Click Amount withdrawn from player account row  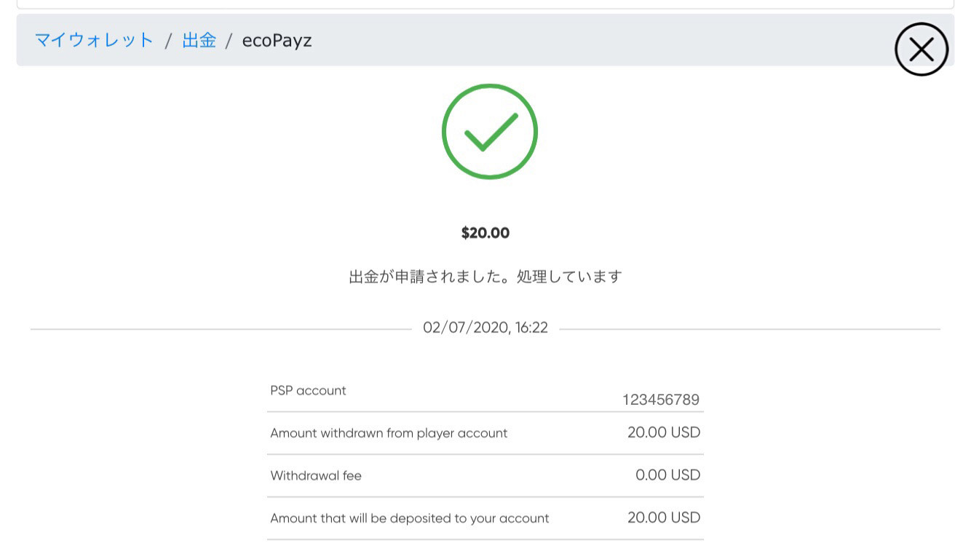pyautogui.click(x=485, y=433)
